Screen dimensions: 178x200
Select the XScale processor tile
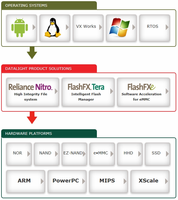click(150, 182)
